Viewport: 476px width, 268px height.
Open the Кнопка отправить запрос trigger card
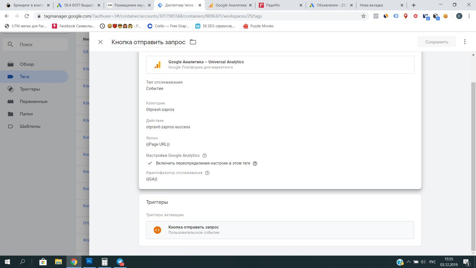[x=280, y=230]
